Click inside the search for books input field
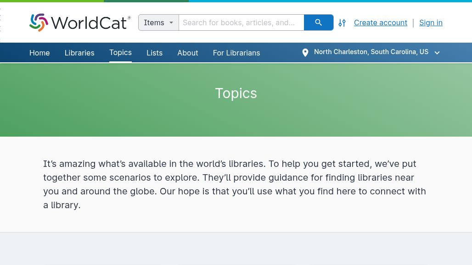Screen dimensions: 472x265 pos(241,22)
